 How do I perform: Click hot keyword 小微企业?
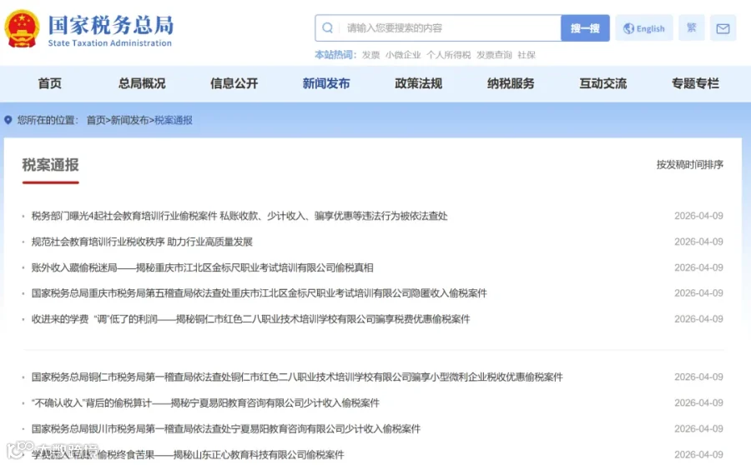pyautogui.click(x=403, y=55)
